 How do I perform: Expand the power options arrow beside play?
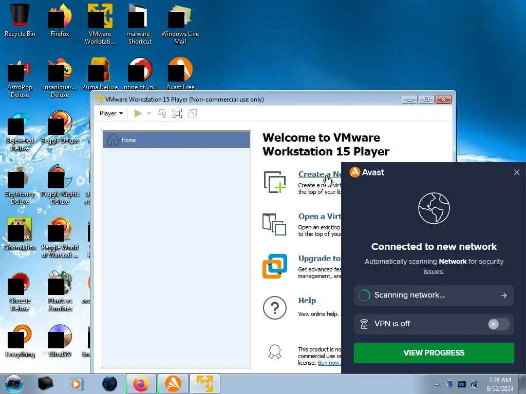click(149, 113)
